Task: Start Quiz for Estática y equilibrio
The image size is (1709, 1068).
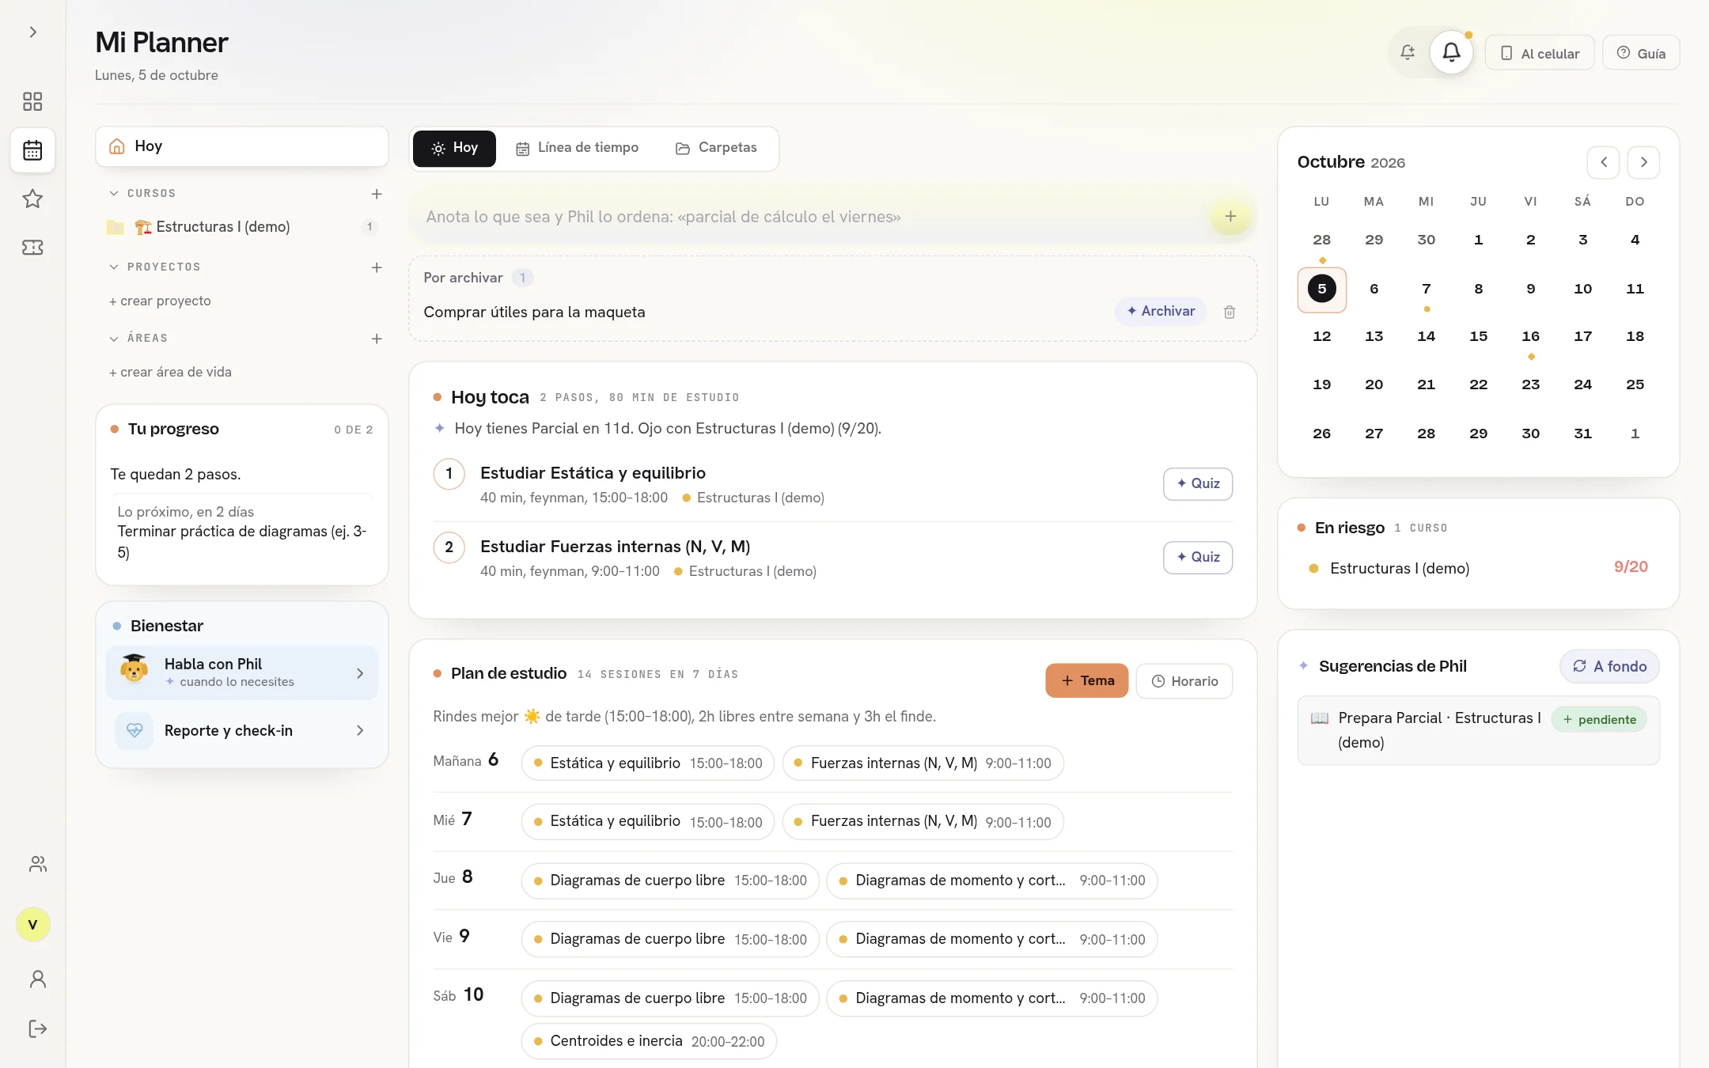Action: [x=1198, y=483]
